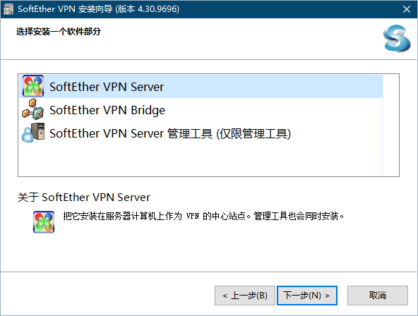Go to the next step with 下一步(N)
The width and height of the screenshot is (418, 316).
pyautogui.click(x=307, y=296)
